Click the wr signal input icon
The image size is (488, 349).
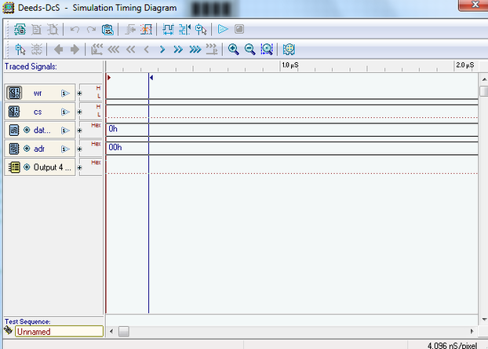[x=13, y=93]
